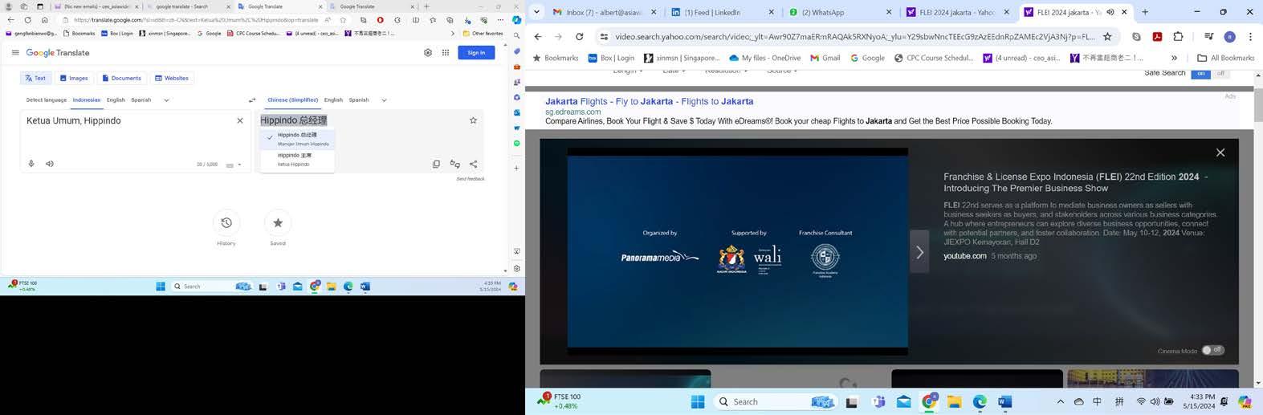The width and height of the screenshot is (1263, 415).
Task: Expand the target language list chevron
Action: [x=384, y=100]
